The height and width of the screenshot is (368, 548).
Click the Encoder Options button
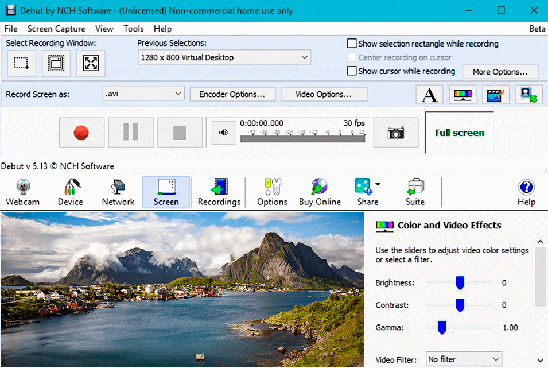coord(232,94)
